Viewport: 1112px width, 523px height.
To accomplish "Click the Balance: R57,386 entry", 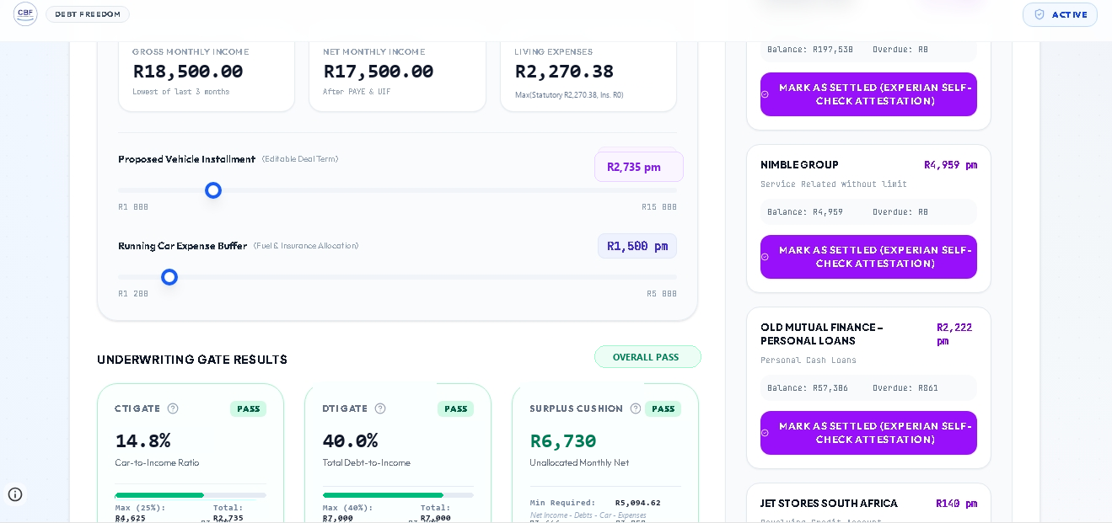I will click(x=808, y=388).
